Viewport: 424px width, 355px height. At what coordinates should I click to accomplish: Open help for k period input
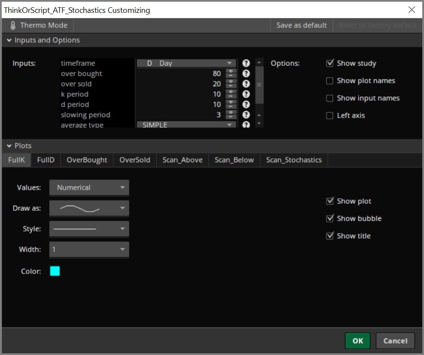[246, 94]
